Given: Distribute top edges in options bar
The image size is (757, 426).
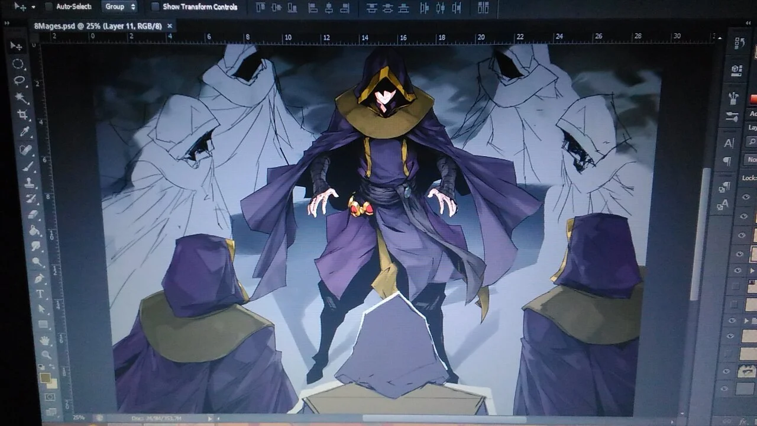Looking at the screenshot, I should click(371, 8).
